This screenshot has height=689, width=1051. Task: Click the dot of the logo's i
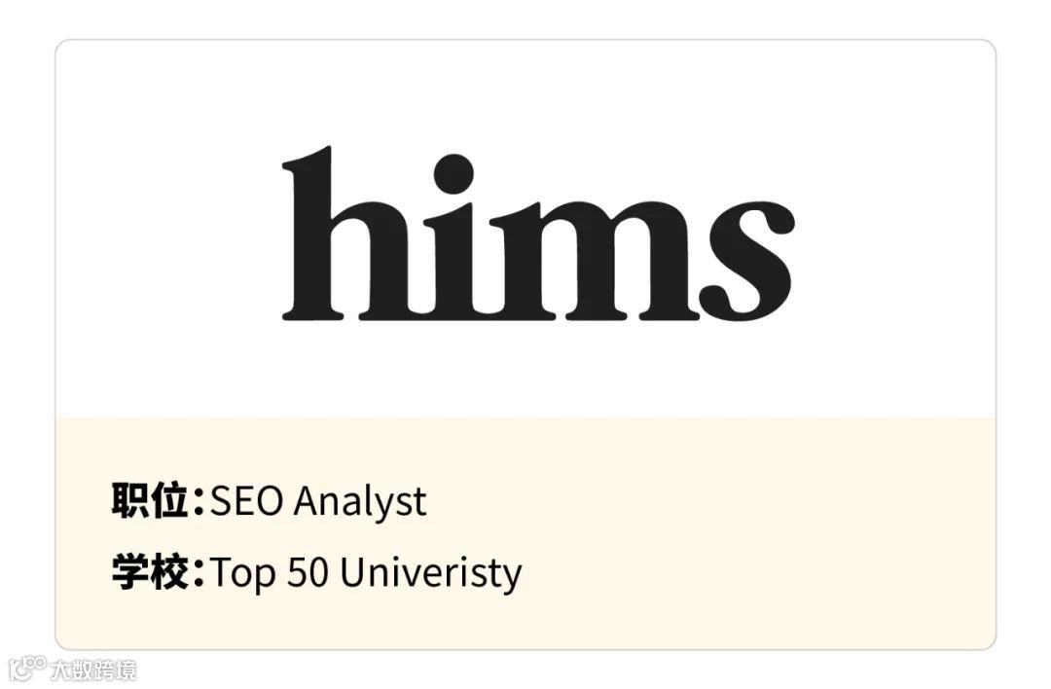point(453,174)
